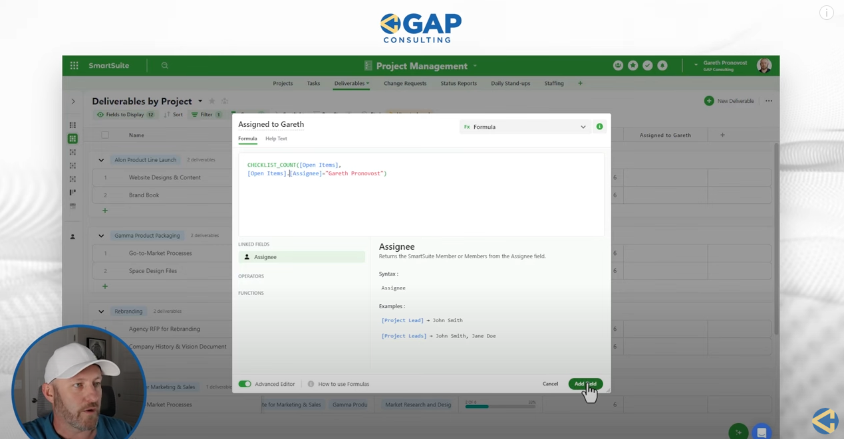Open the chat bubble icon at bottom right

tap(762, 432)
